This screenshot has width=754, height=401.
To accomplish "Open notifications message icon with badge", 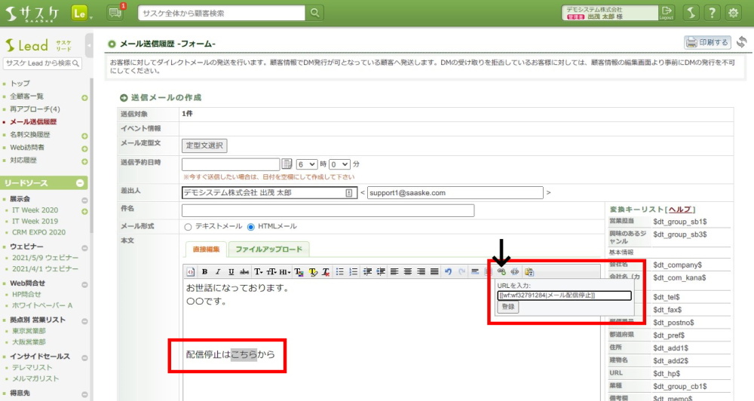I will tap(115, 13).
